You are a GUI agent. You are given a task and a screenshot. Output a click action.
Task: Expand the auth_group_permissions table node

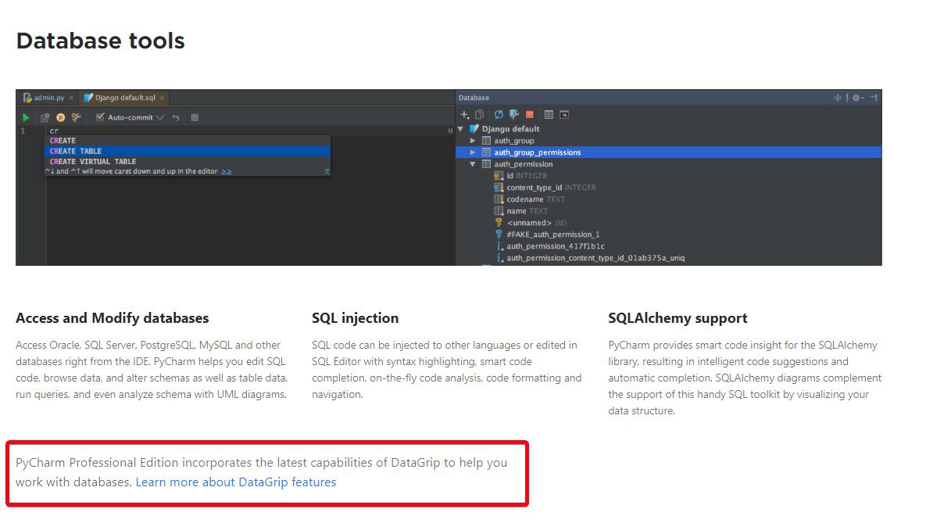(473, 152)
